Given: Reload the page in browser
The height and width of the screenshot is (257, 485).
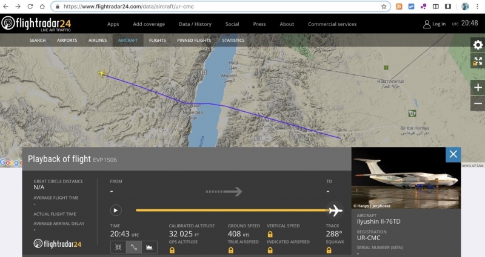Looking at the screenshot, I should click(42, 7).
